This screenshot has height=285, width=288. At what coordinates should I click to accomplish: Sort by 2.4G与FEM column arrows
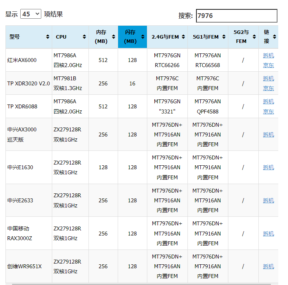[x=183, y=37]
